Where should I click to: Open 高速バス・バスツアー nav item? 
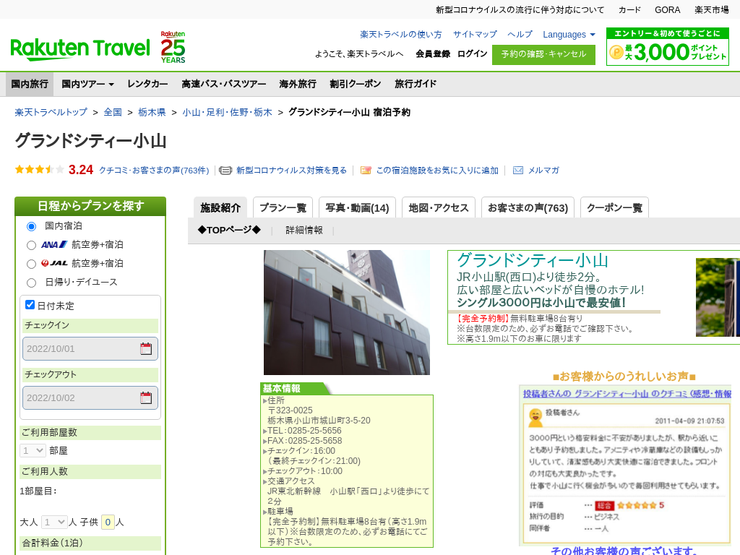(x=224, y=84)
